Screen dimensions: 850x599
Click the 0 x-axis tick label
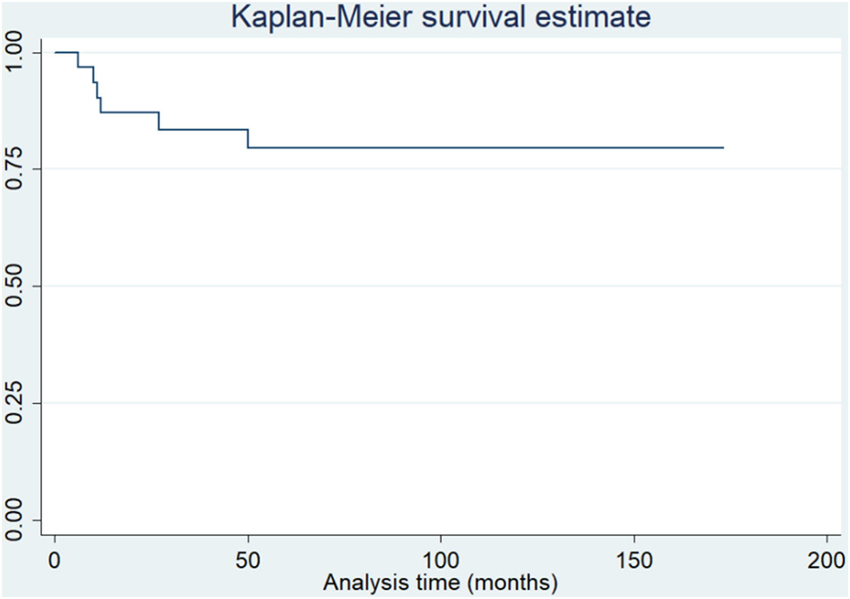click(55, 560)
